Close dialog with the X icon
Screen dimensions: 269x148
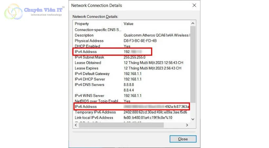tap(194, 5)
